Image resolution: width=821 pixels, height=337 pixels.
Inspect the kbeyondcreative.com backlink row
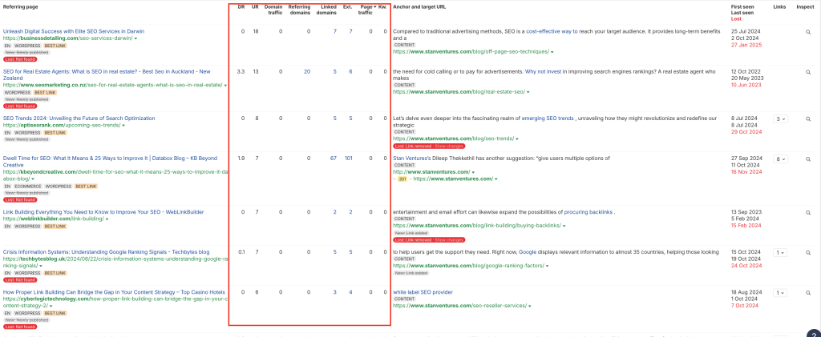tap(808, 158)
